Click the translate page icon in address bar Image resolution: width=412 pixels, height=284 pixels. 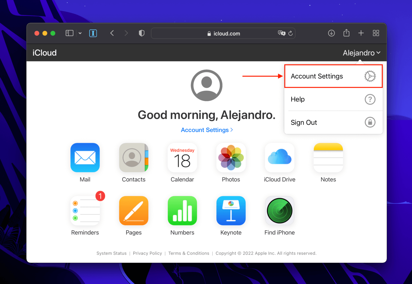tap(282, 33)
